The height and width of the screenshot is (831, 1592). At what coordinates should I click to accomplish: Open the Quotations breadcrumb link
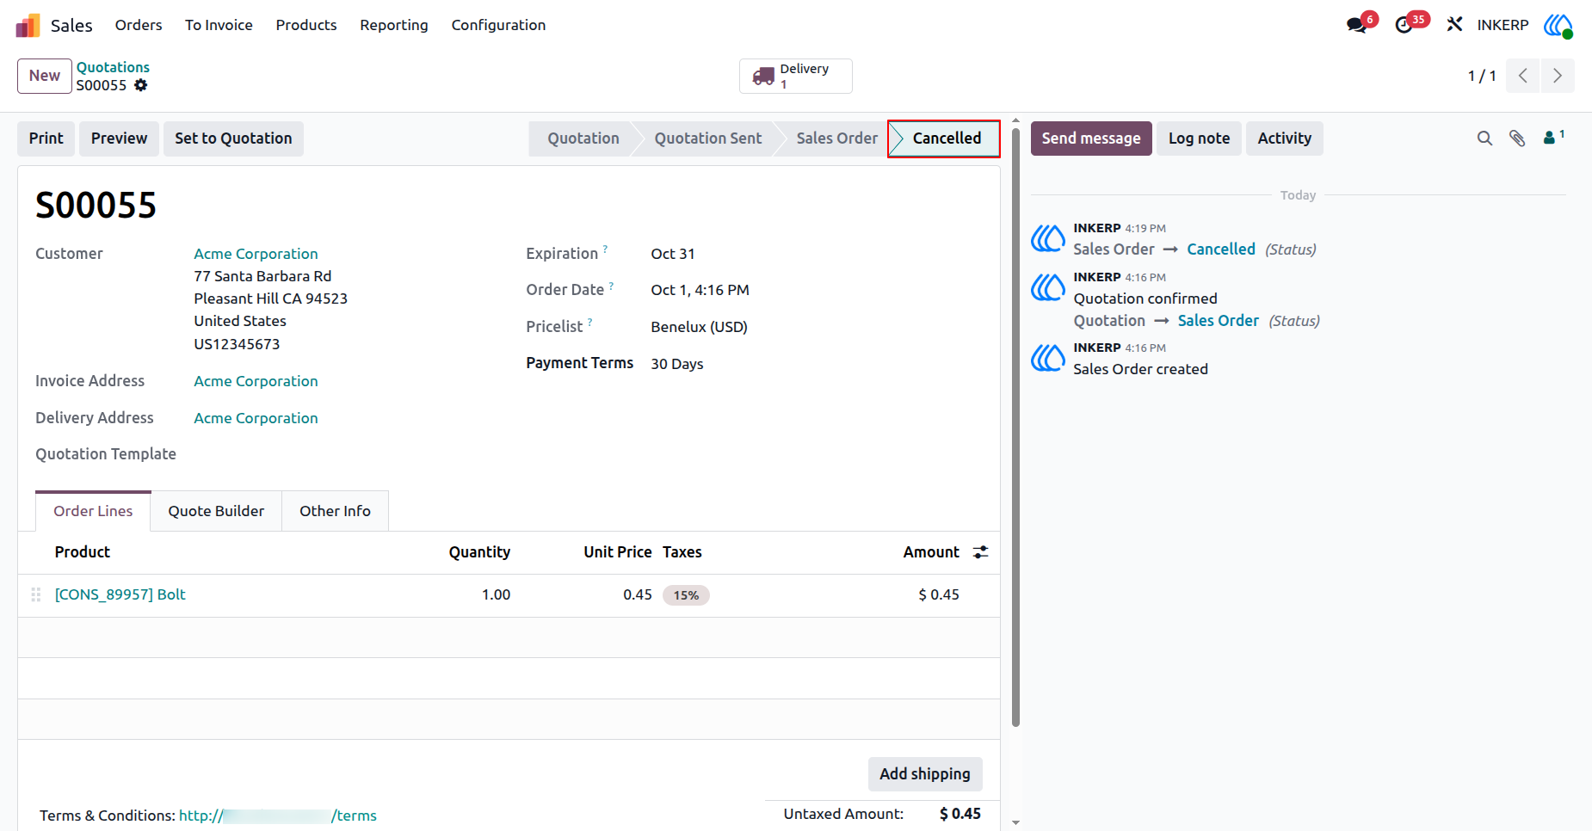coord(113,67)
